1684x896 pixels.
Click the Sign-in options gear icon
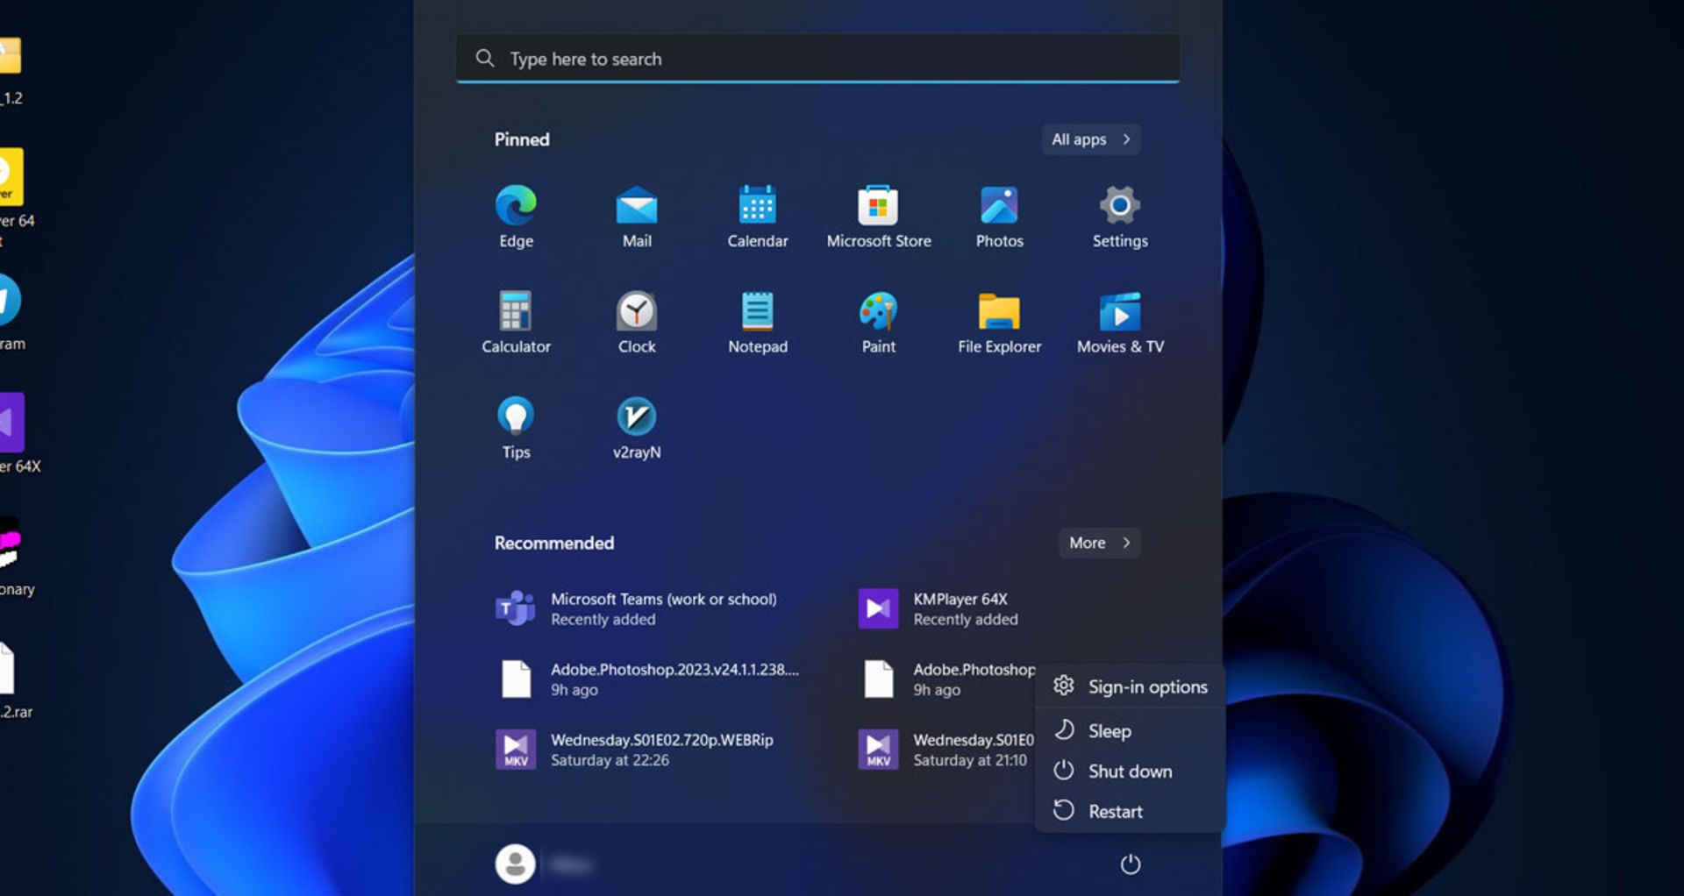point(1063,686)
